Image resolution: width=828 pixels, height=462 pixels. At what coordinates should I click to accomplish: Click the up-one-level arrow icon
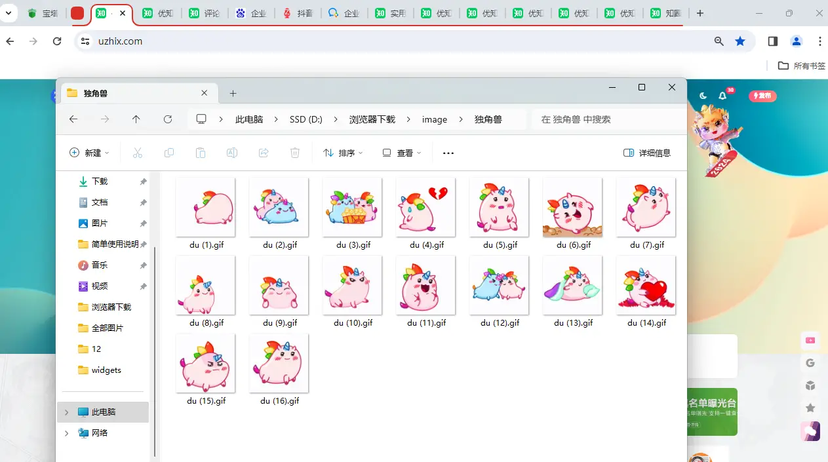click(x=136, y=119)
